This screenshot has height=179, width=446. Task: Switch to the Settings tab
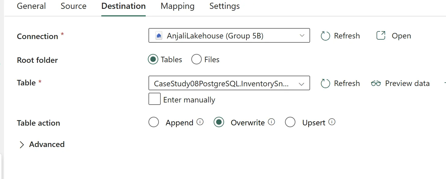(x=224, y=6)
